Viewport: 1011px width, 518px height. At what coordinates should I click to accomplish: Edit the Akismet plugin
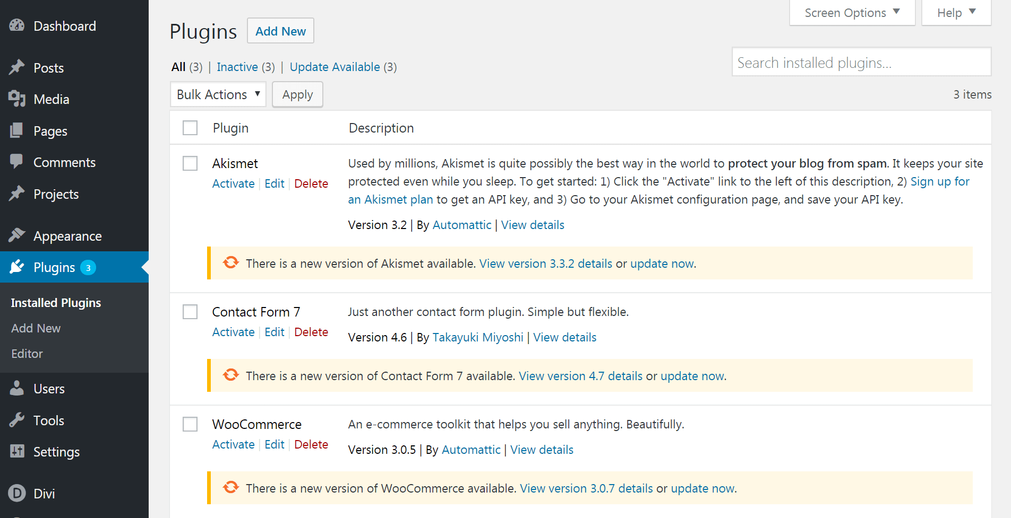275,183
